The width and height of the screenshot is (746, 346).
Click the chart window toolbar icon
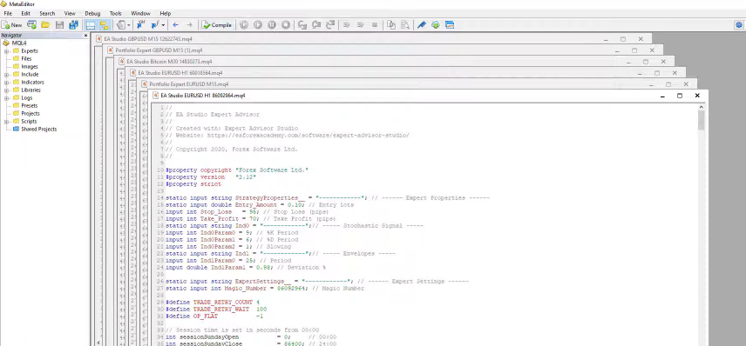[450, 25]
